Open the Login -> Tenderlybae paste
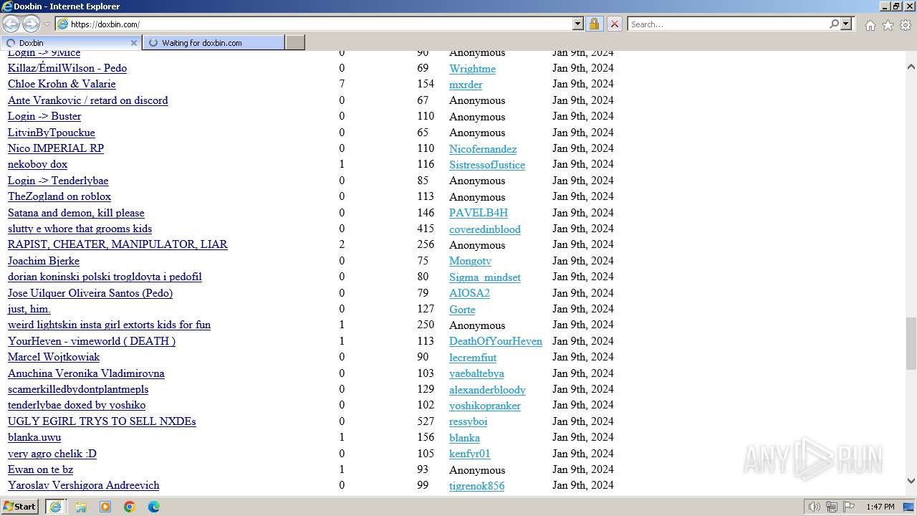Image resolution: width=917 pixels, height=516 pixels. [x=58, y=181]
